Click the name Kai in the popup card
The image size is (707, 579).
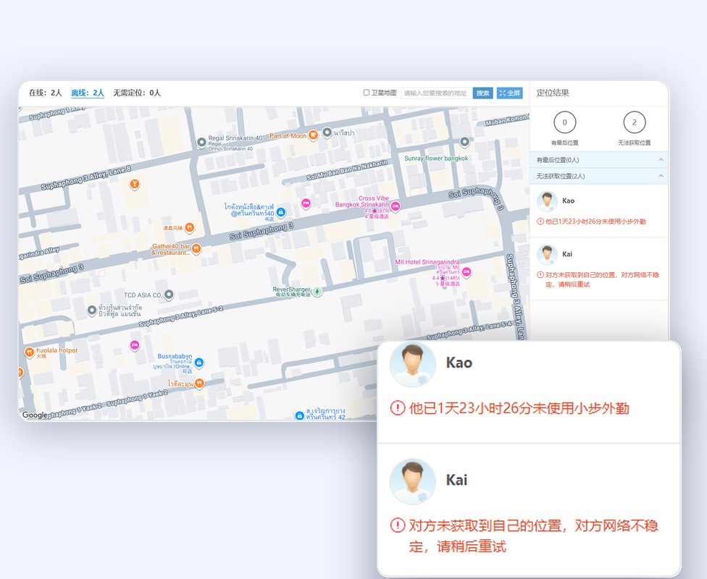tap(456, 480)
